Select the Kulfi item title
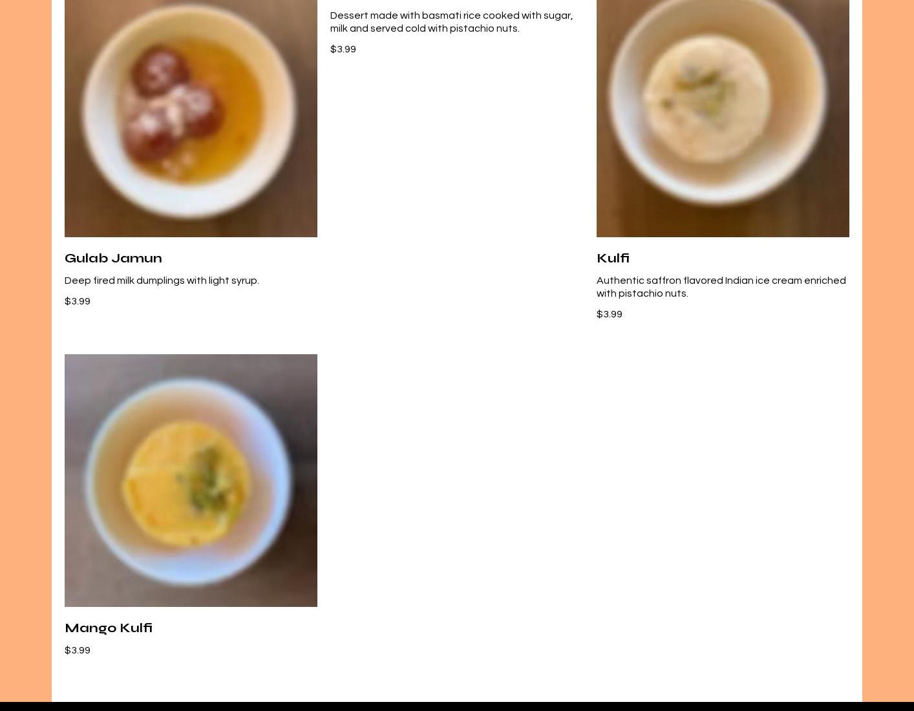The image size is (914, 711). 613,258
